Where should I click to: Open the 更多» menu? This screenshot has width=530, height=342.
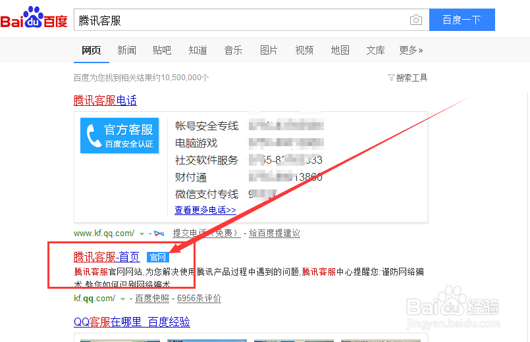point(411,50)
